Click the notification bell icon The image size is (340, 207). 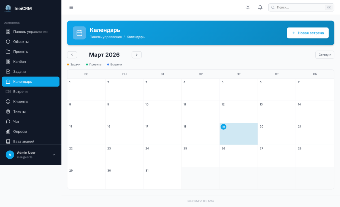pos(260,7)
